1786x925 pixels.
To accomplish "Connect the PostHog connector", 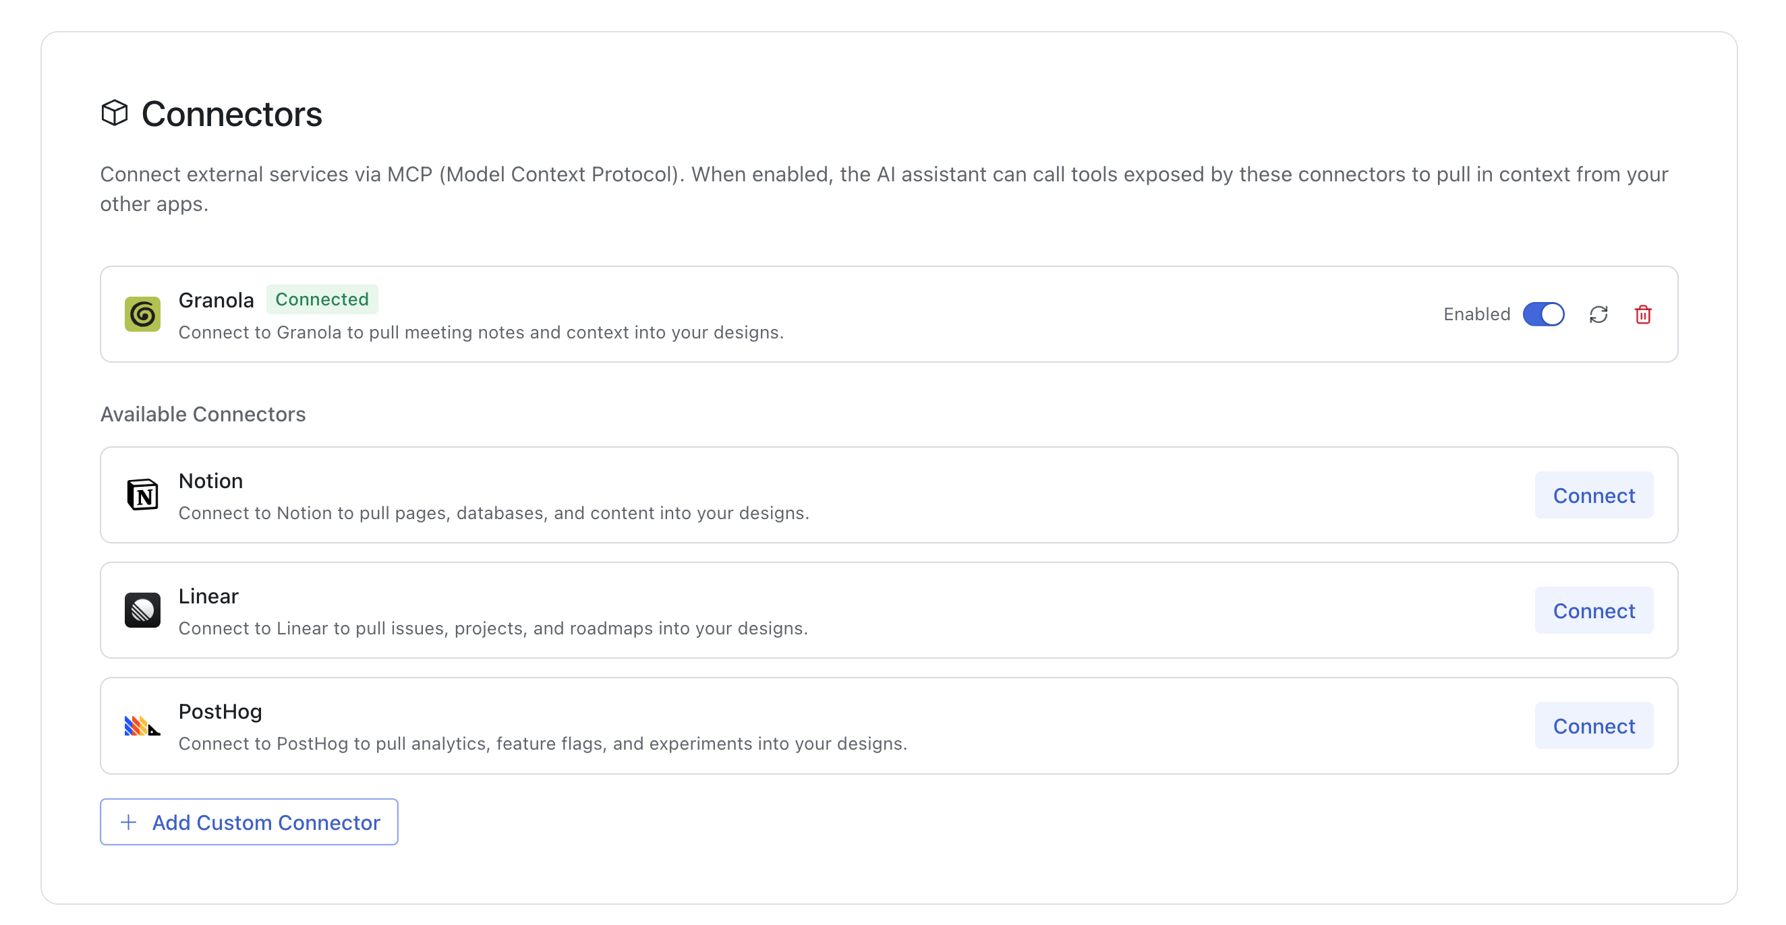I will click(1593, 726).
